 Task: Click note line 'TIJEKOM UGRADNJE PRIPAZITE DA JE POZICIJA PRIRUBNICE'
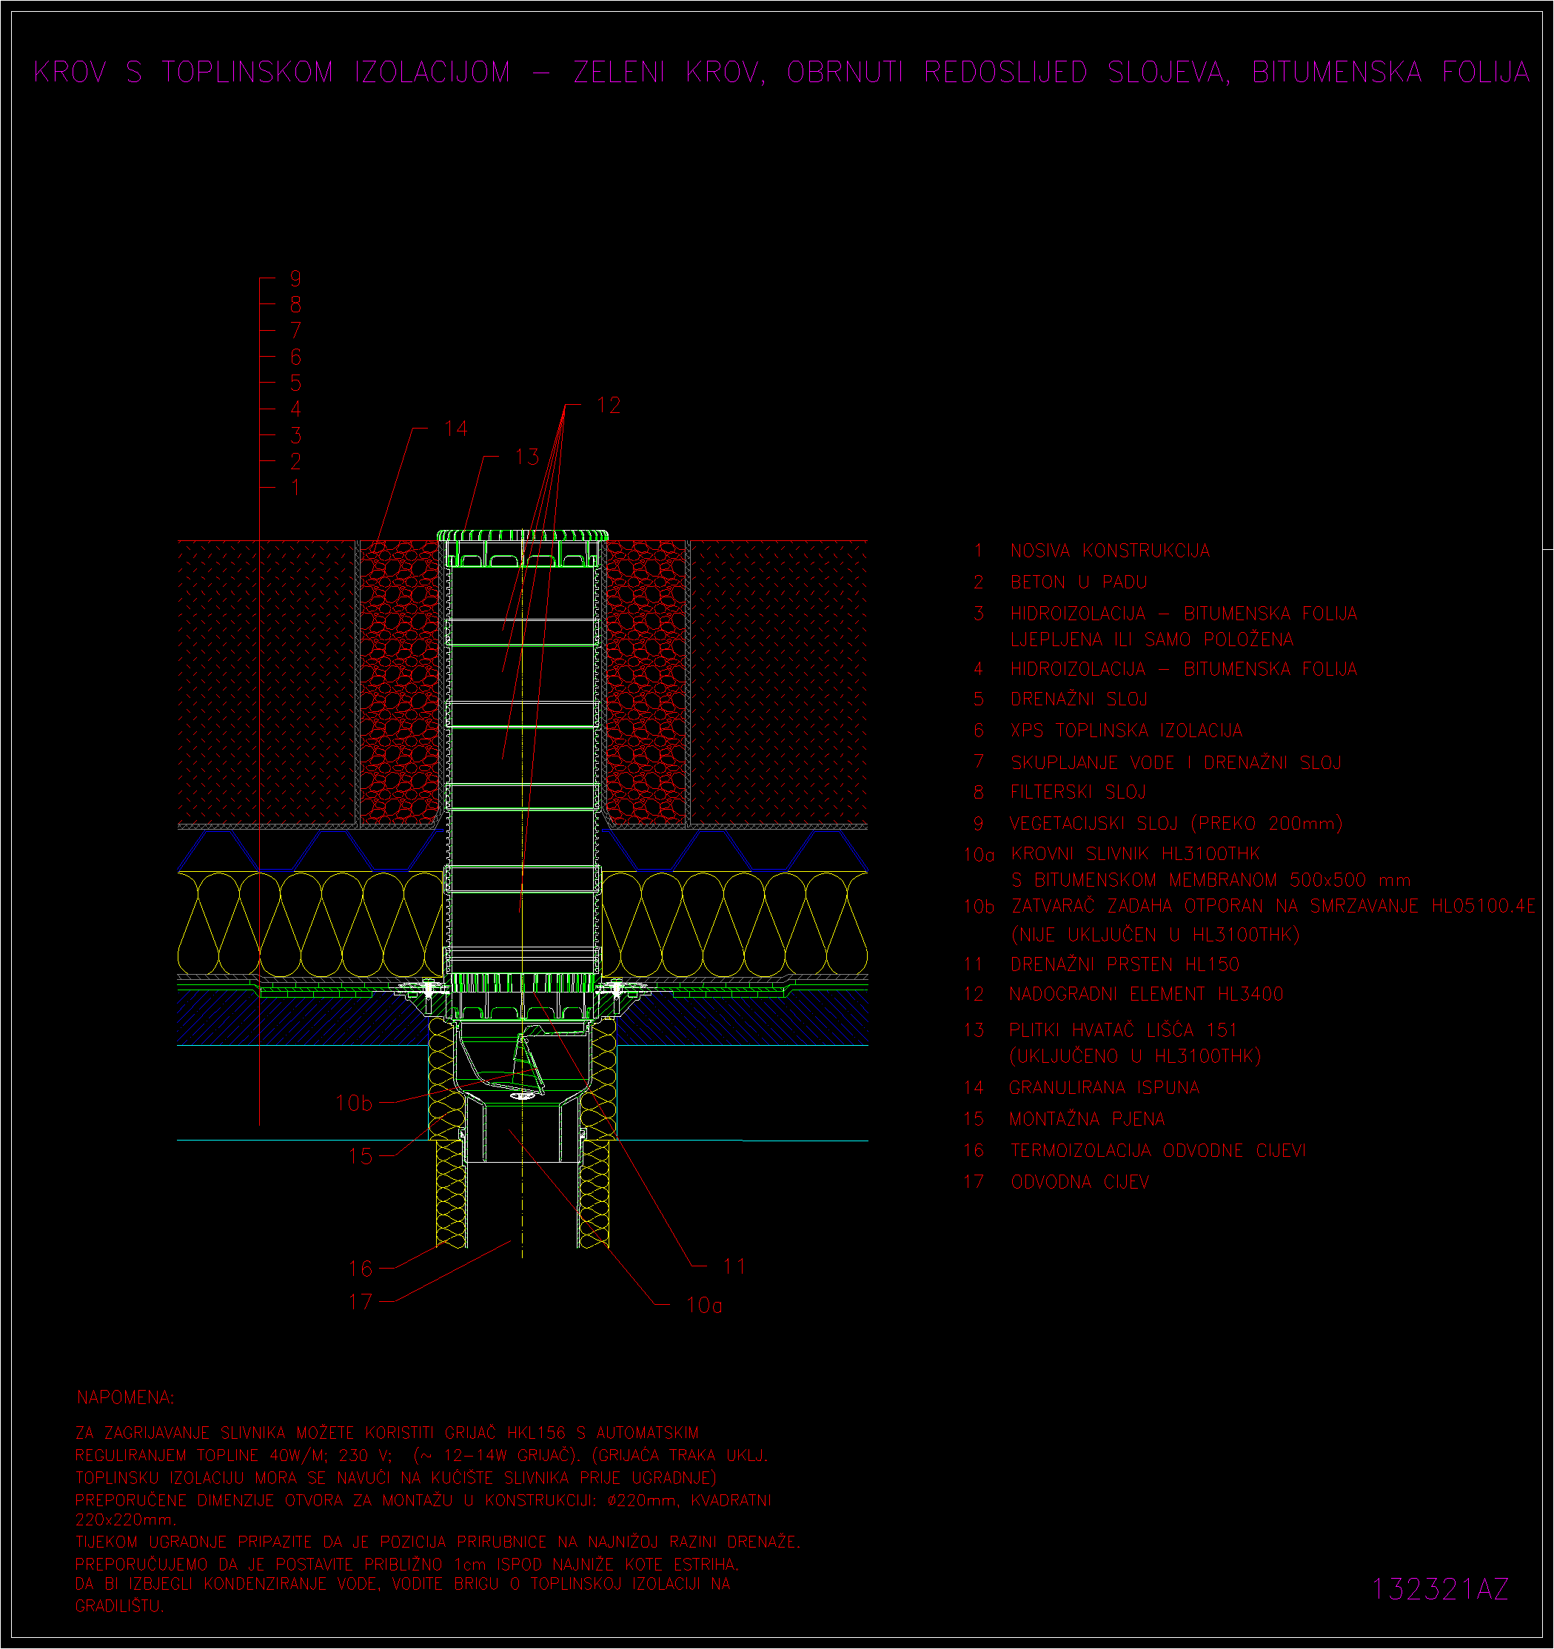coord(438,1542)
